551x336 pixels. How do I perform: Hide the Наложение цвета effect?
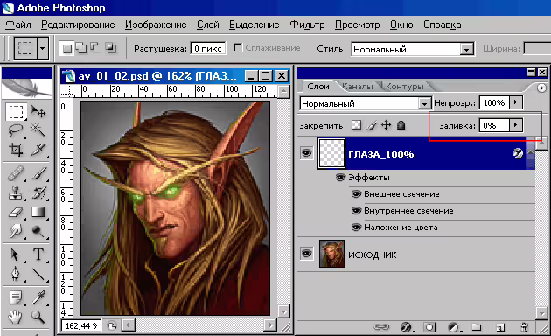click(356, 227)
